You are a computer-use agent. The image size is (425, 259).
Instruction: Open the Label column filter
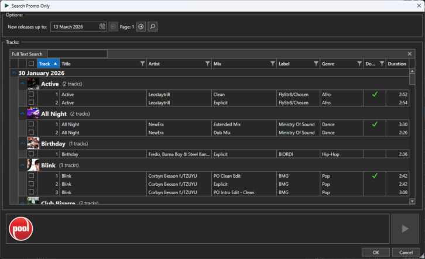point(316,64)
